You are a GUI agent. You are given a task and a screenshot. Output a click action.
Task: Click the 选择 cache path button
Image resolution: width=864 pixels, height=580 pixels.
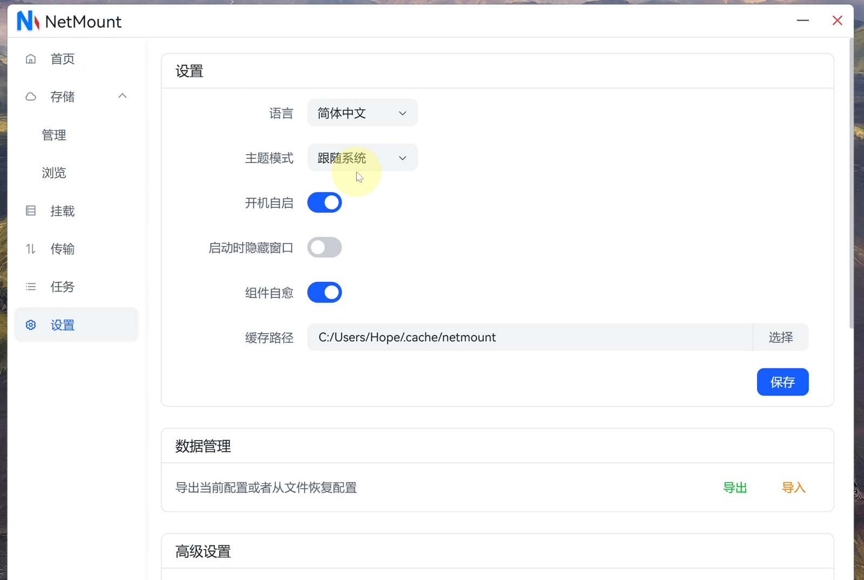coord(781,337)
